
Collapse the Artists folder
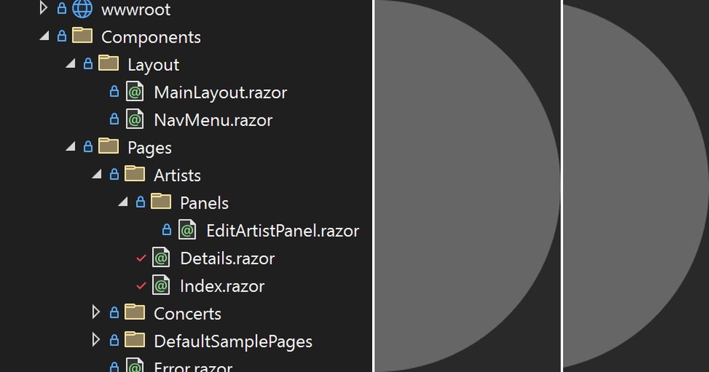click(96, 174)
